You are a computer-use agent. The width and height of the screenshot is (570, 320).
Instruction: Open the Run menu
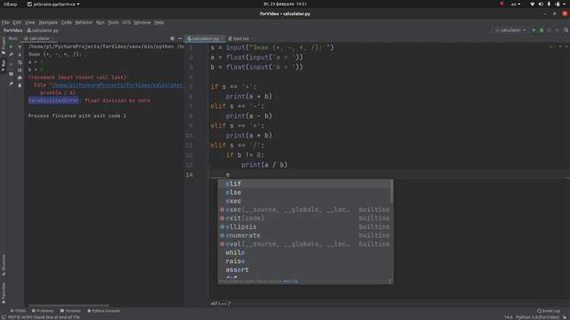(x=100, y=23)
